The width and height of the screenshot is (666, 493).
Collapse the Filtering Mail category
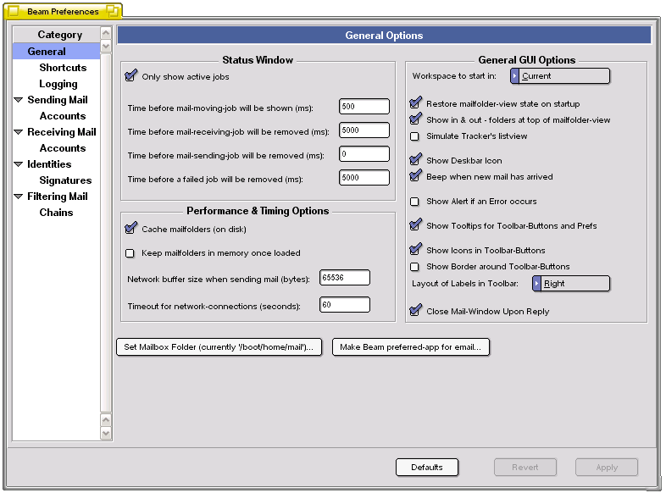[19, 197]
